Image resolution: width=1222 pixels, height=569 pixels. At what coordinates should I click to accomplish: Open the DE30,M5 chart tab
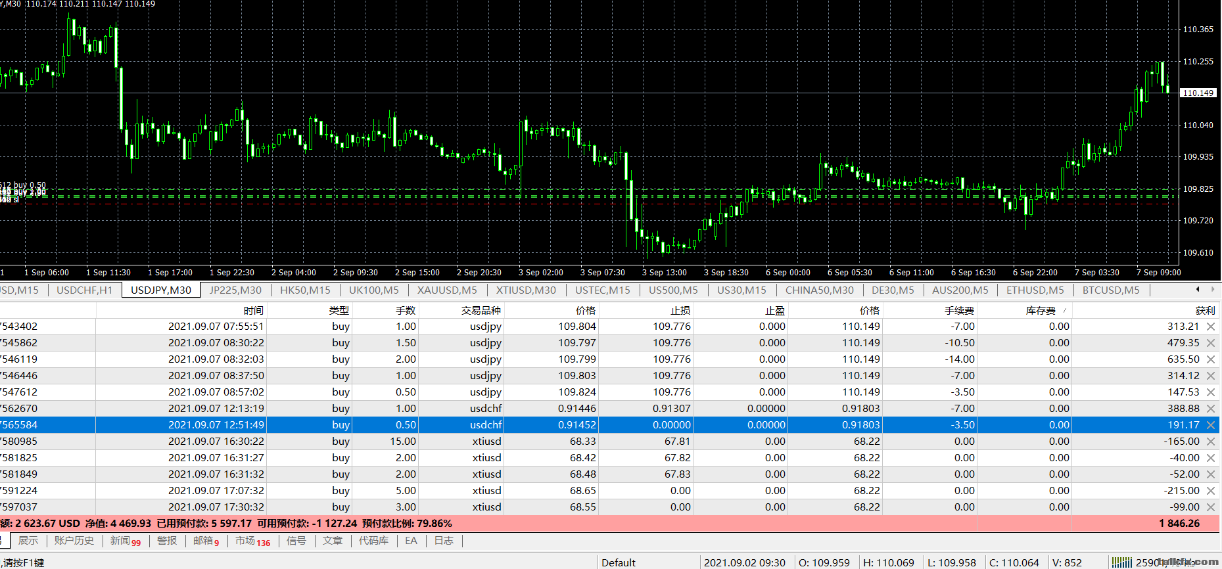point(893,290)
